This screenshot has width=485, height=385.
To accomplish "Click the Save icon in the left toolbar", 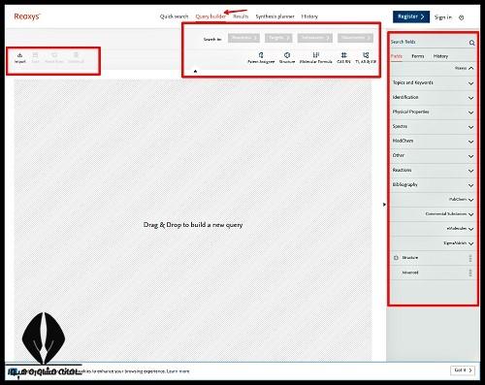I will pyautogui.click(x=35, y=57).
